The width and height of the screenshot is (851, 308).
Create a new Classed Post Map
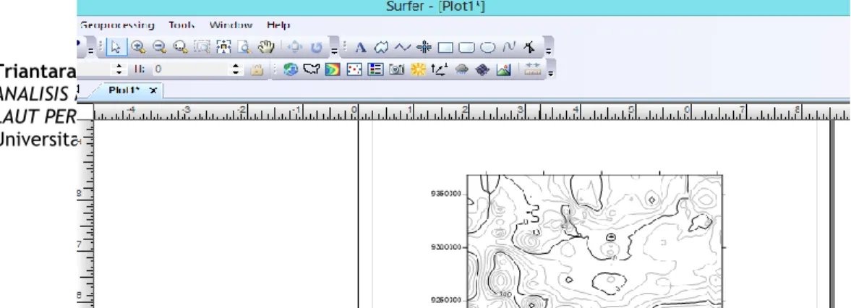click(375, 69)
